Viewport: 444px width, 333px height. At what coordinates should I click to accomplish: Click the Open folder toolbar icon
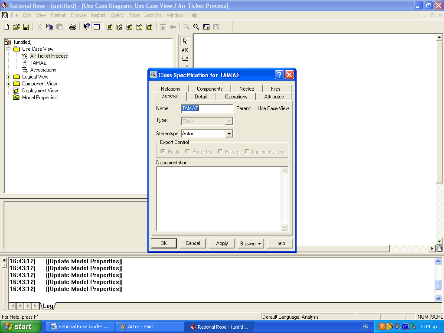tap(16, 27)
